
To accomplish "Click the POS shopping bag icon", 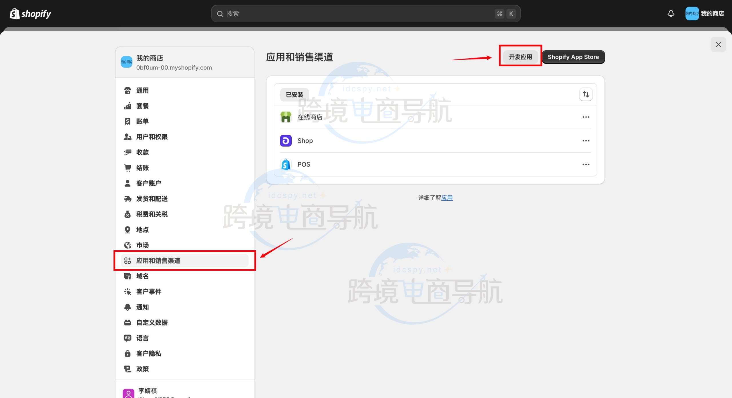I will click(x=286, y=164).
